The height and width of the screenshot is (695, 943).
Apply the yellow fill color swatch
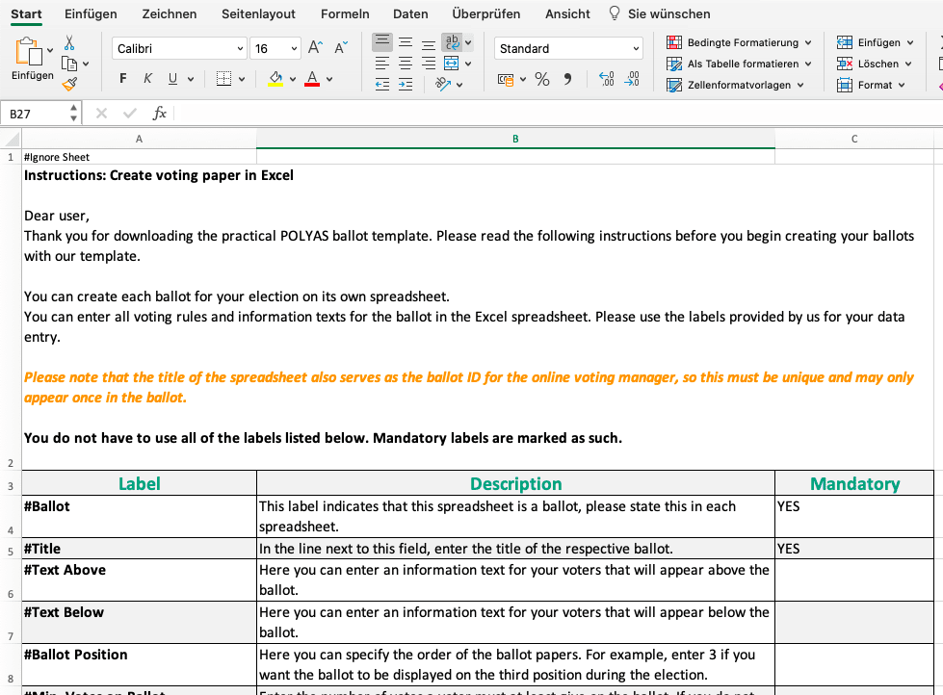pyautogui.click(x=275, y=79)
